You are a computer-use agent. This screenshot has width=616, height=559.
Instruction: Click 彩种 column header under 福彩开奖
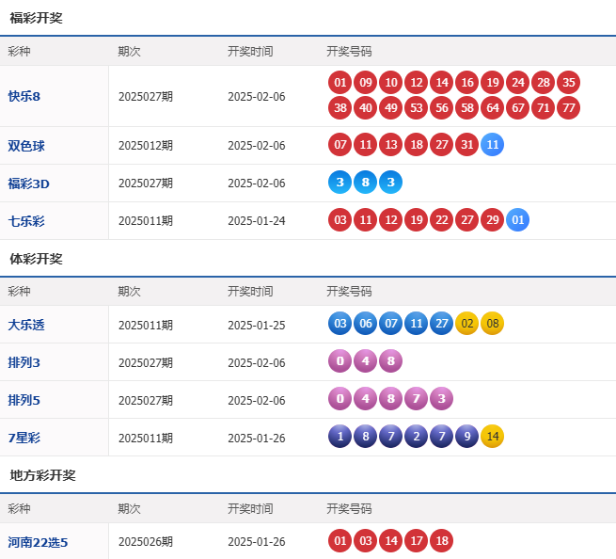19,52
